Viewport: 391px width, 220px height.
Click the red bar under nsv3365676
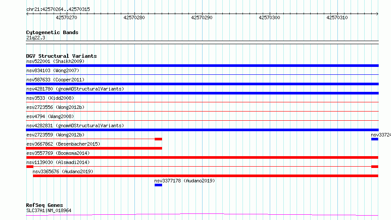pyautogui.click(x=206, y=176)
